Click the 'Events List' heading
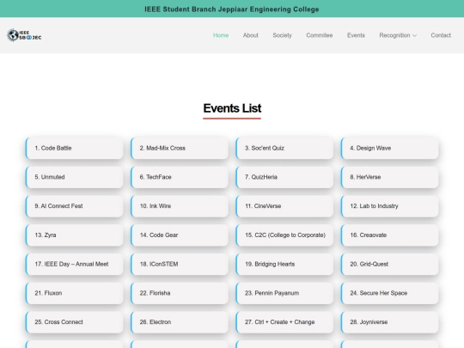 point(232,108)
